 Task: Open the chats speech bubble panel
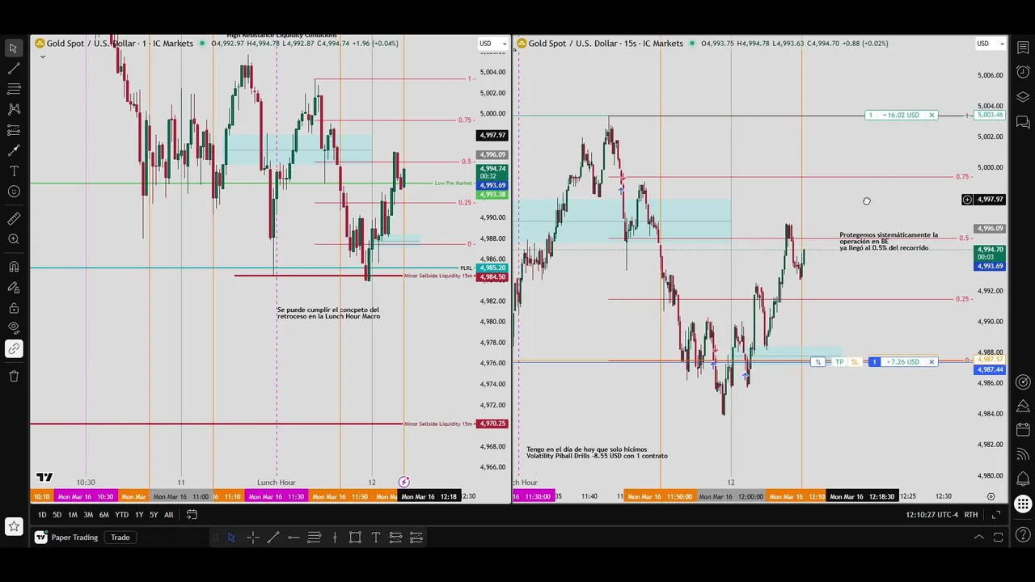1023,122
